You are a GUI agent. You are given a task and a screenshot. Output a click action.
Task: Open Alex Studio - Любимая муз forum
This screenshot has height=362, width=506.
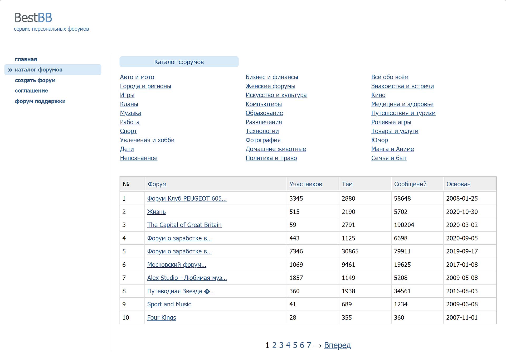click(187, 278)
